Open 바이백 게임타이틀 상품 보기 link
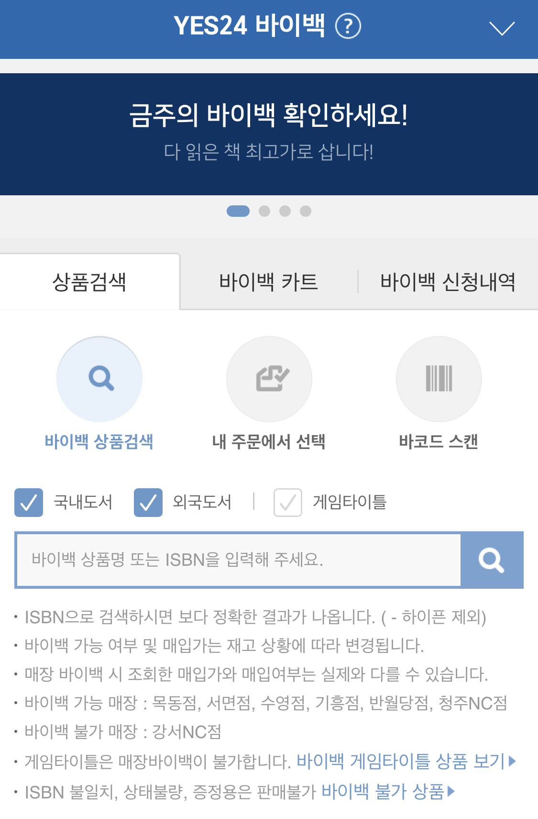 (406, 761)
